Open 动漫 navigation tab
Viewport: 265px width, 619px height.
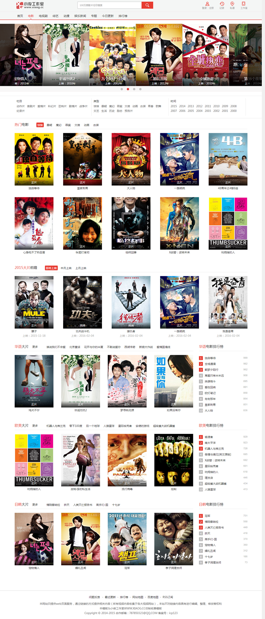click(66, 16)
